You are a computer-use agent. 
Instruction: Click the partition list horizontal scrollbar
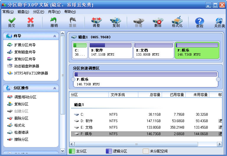pos(136,144)
